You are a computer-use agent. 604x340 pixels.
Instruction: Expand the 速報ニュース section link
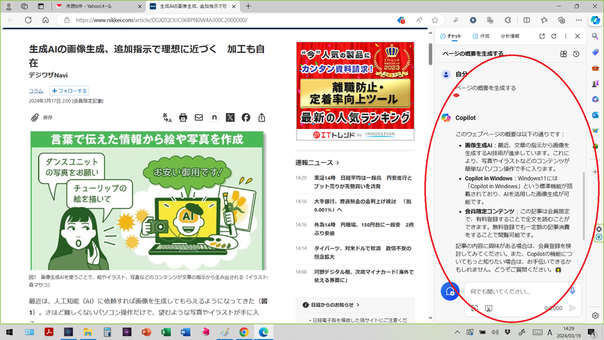point(318,163)
